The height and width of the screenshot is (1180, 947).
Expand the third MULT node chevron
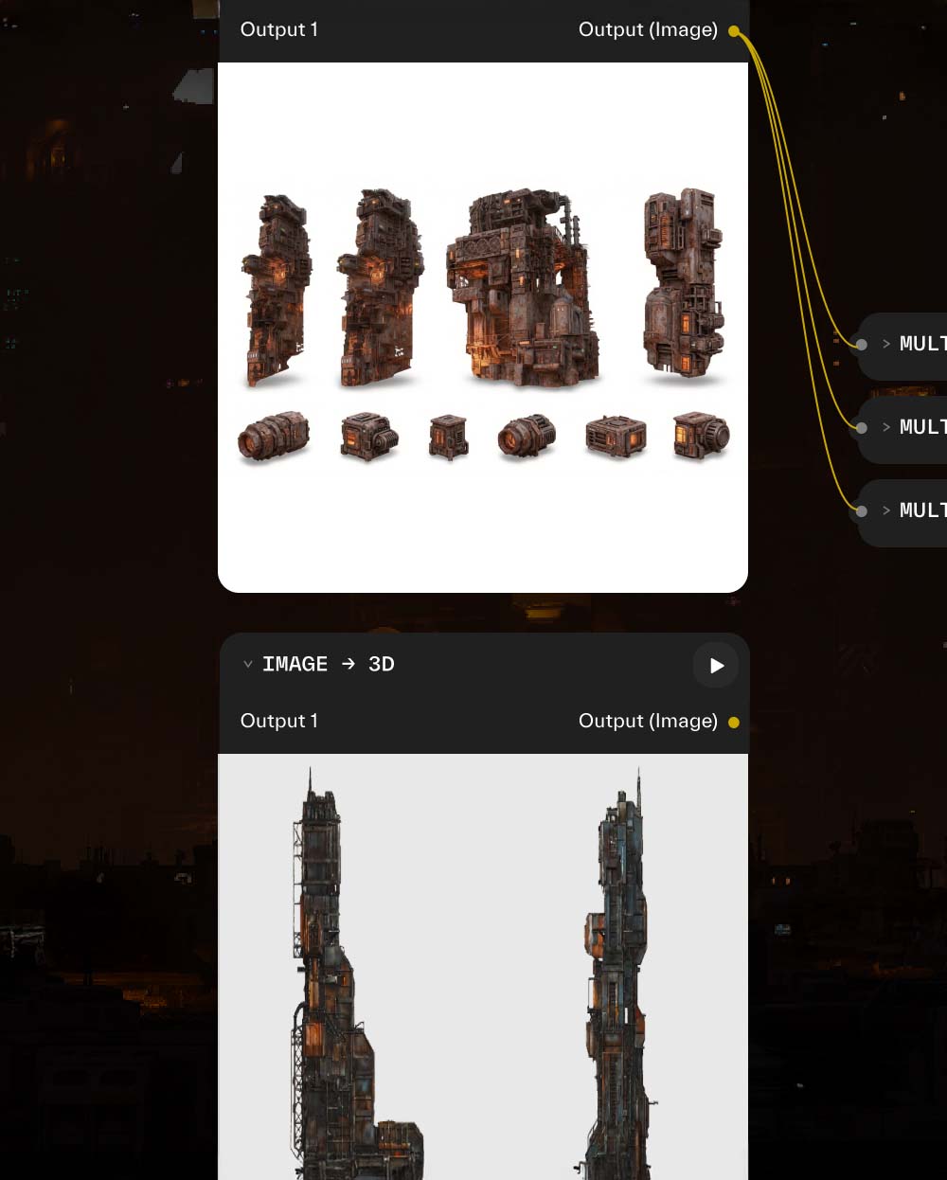886,510
